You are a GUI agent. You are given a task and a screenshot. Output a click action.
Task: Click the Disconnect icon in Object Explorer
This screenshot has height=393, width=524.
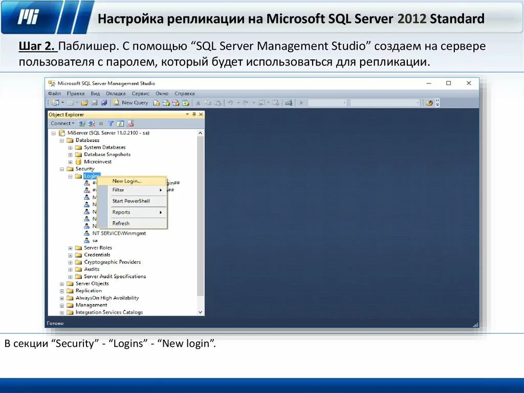click(91, 123)
